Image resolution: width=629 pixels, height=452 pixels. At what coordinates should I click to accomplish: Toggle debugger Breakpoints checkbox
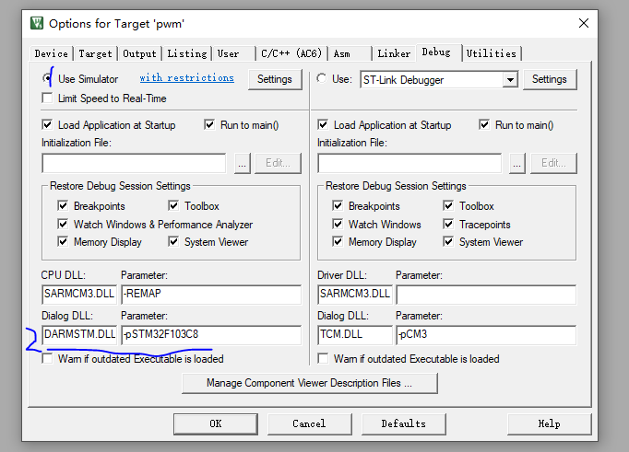(x=338, y=206)
